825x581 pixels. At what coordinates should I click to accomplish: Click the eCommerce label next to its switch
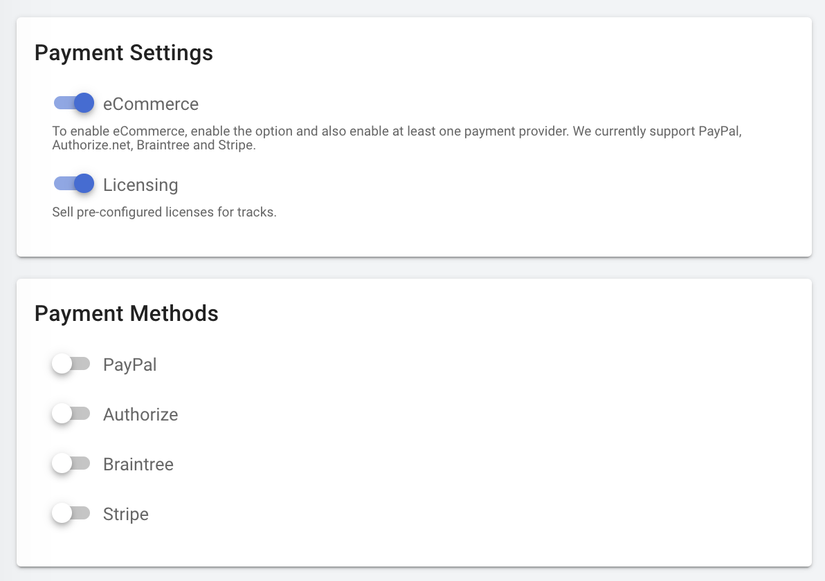(151, 104)
